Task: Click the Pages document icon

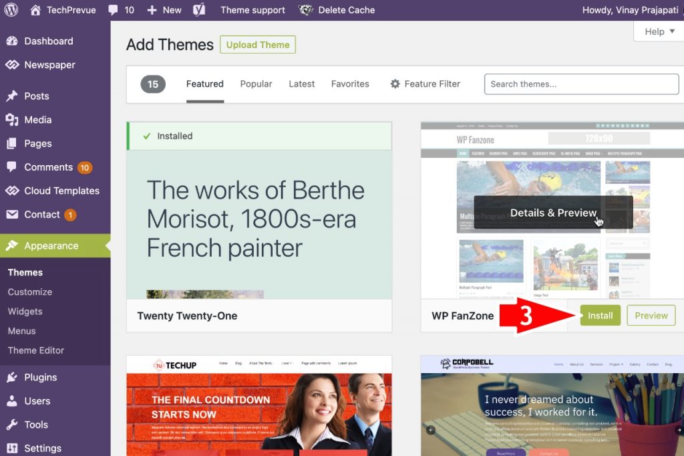Action: pos(12,143)
